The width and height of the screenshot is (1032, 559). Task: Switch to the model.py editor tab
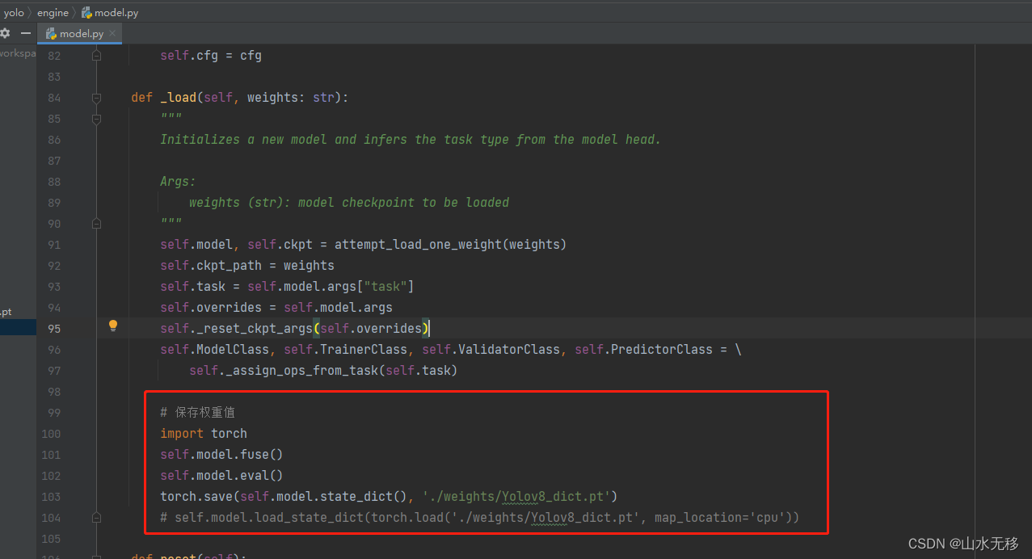click(x=81, y=34)
